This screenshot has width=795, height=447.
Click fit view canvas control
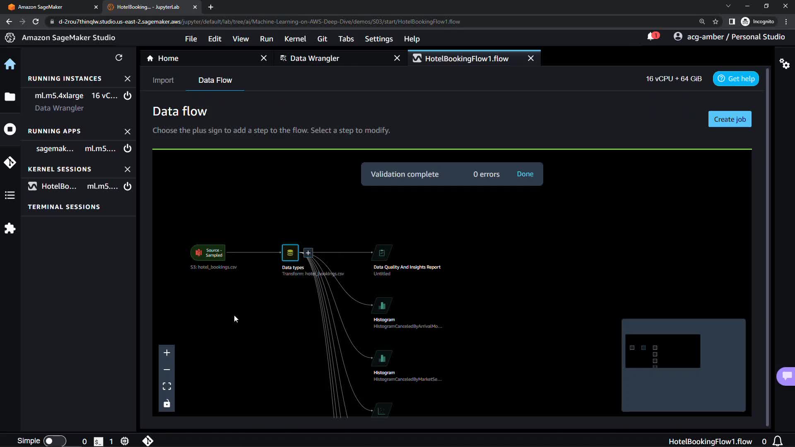166,387
